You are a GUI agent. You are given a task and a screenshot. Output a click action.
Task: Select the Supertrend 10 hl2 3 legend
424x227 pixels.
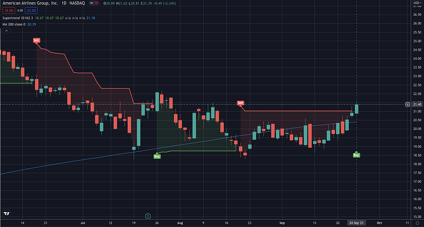[18, 18]
